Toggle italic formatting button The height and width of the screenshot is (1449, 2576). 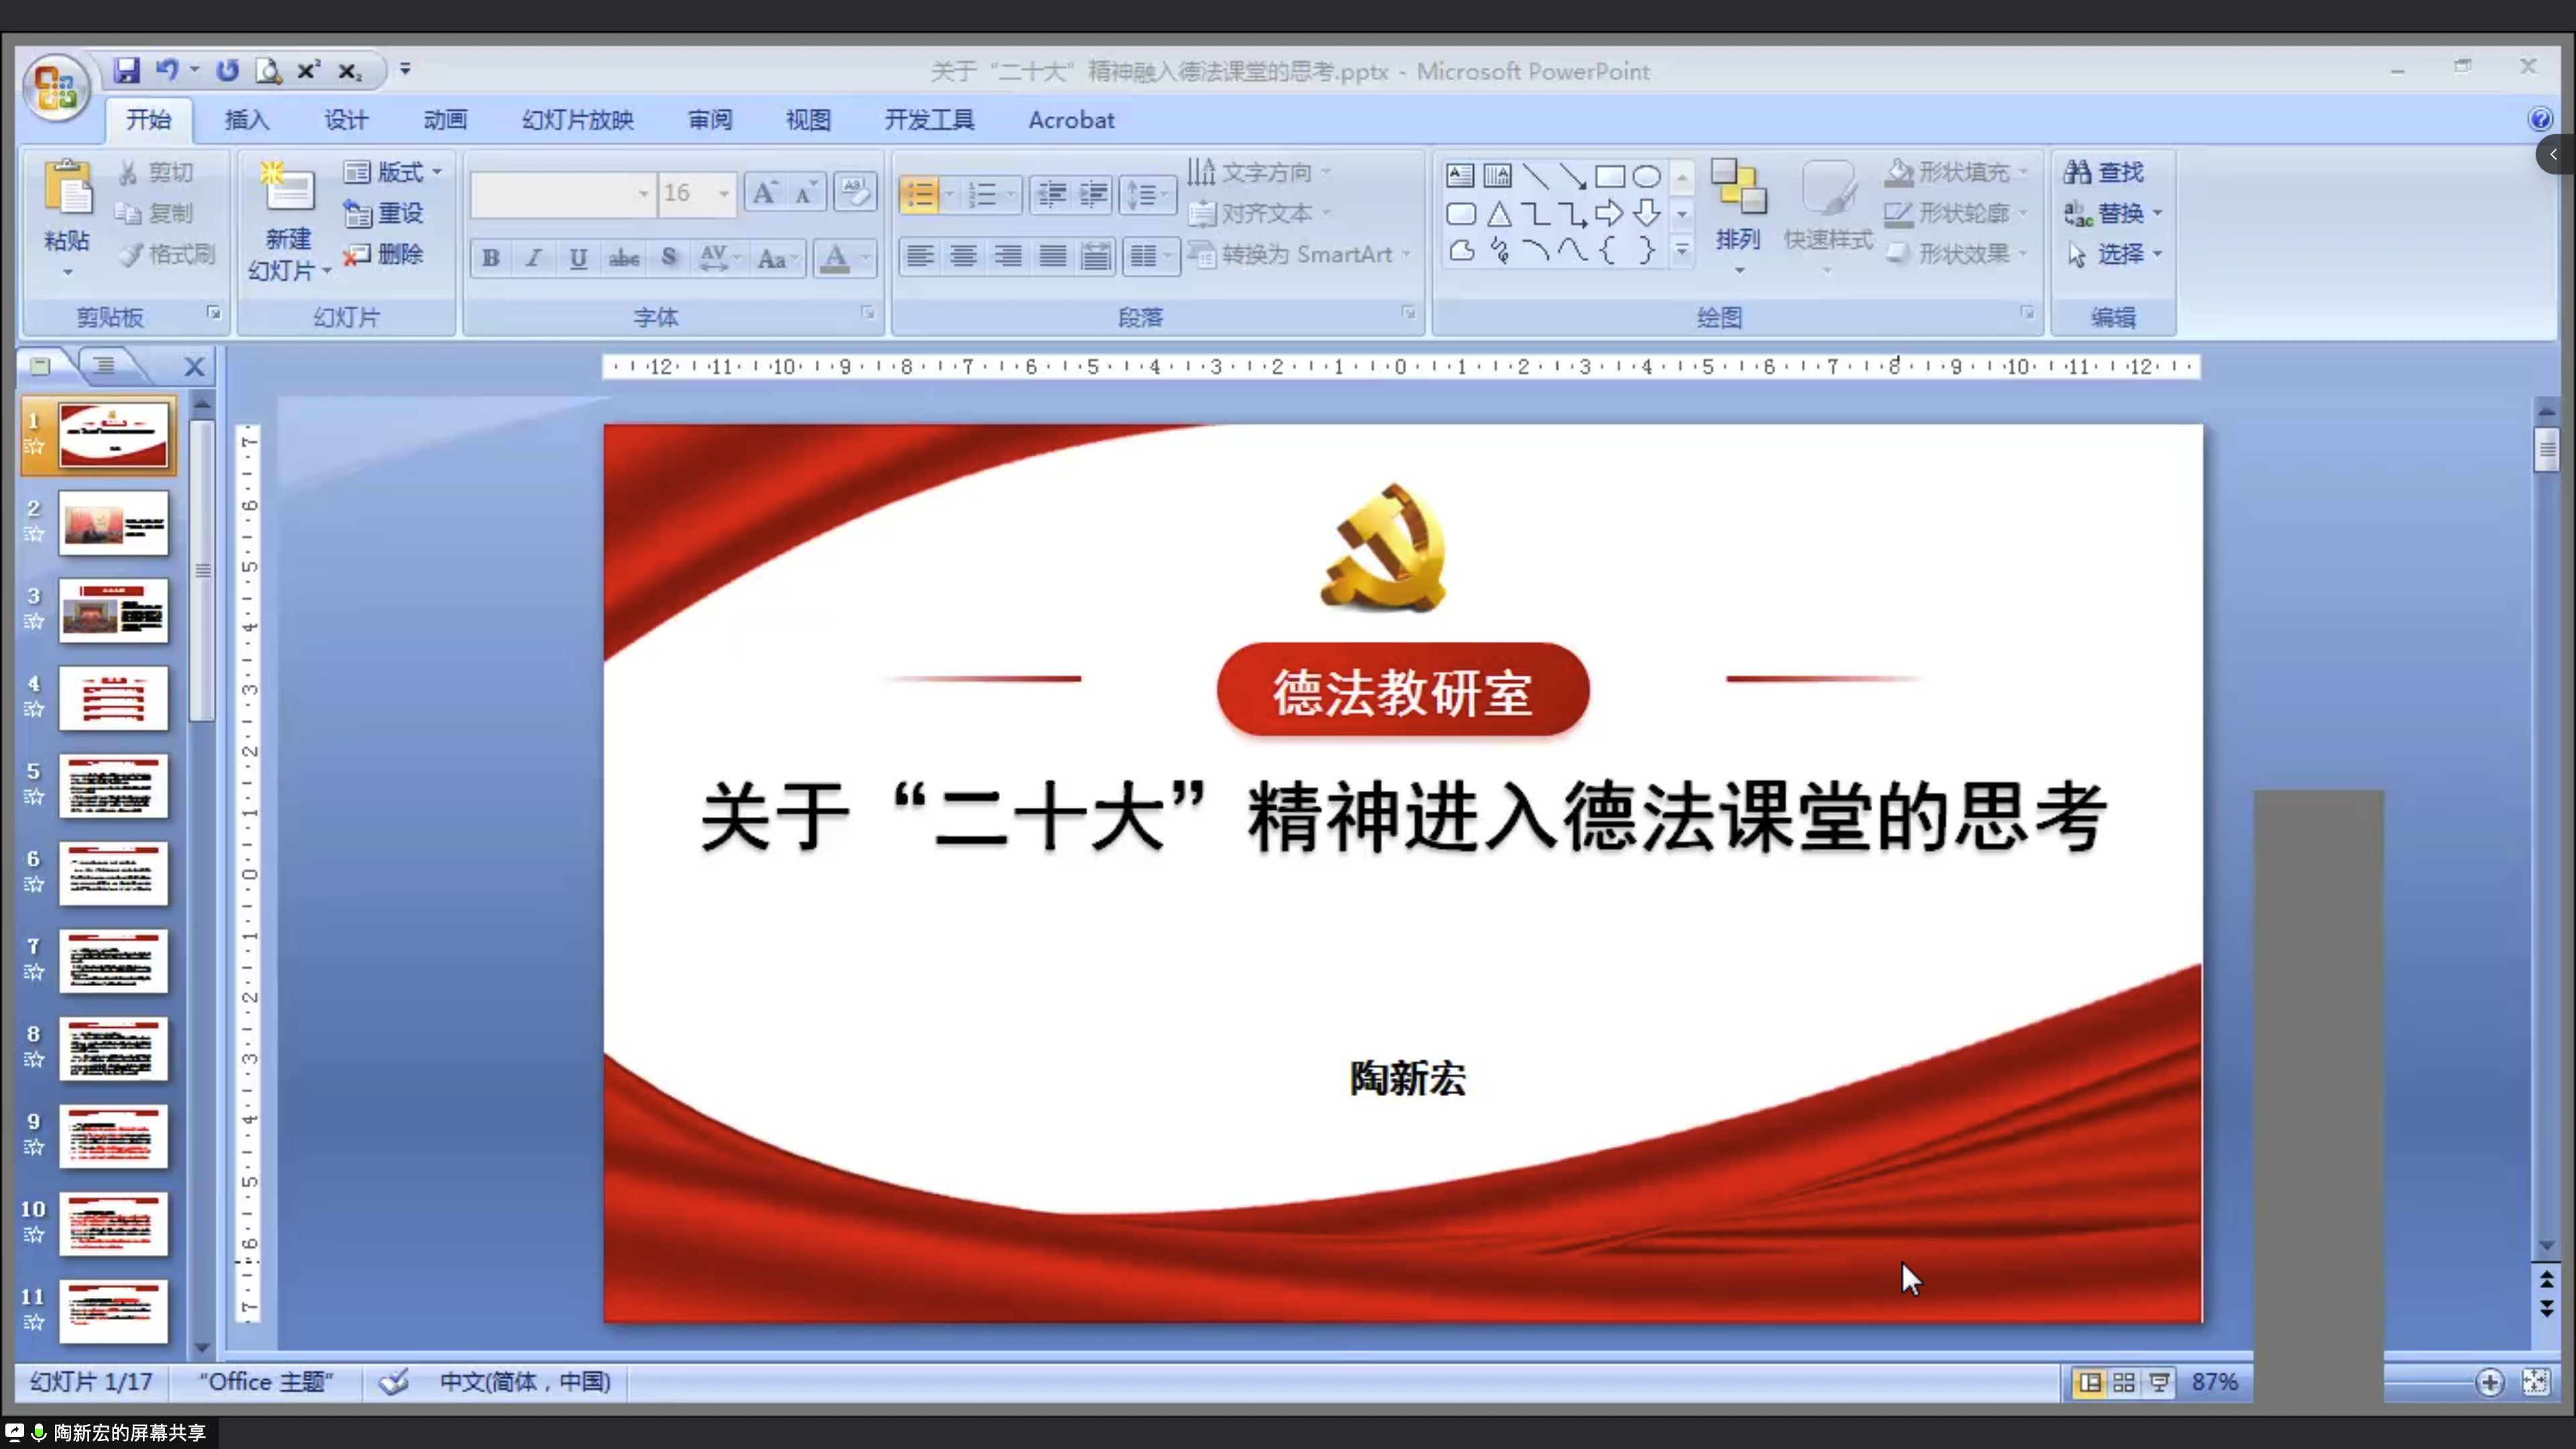coord(534,258)
